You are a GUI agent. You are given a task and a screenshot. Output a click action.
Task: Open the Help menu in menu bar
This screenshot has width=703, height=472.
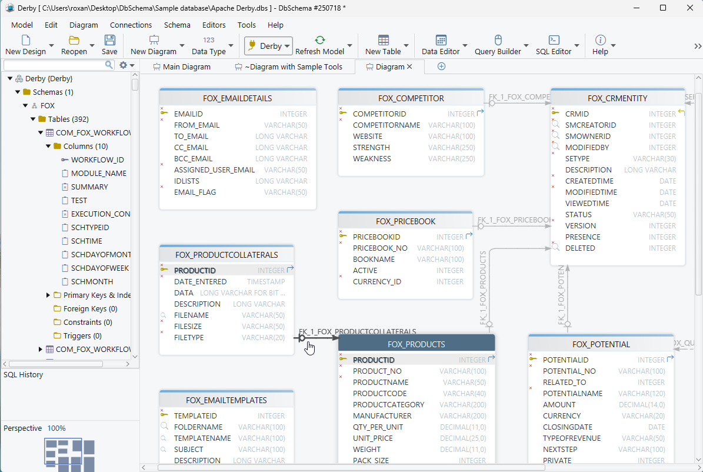275,25
